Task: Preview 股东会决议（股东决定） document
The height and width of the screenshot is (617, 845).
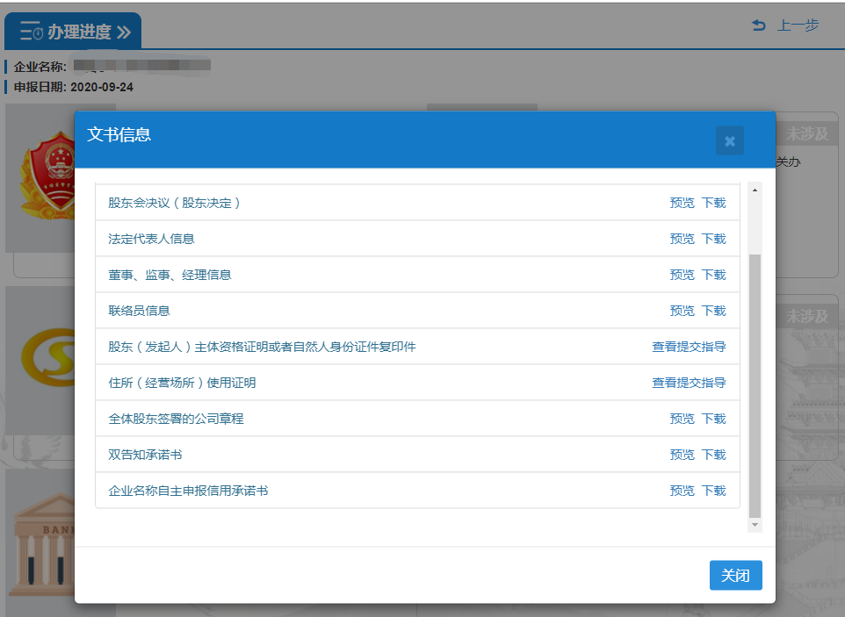Action: [x=682, y=203]
